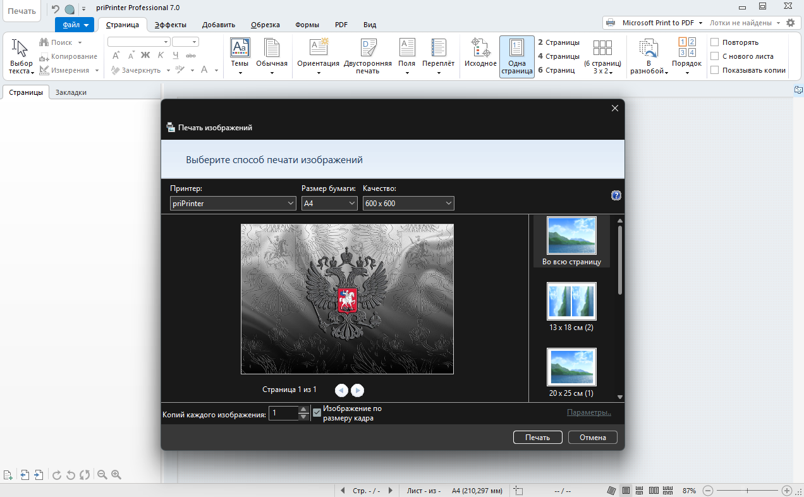Select the '13 x 18 см (2)' layout thumbnail
Screen dimensions: 804x497
[x=571, y=307]
